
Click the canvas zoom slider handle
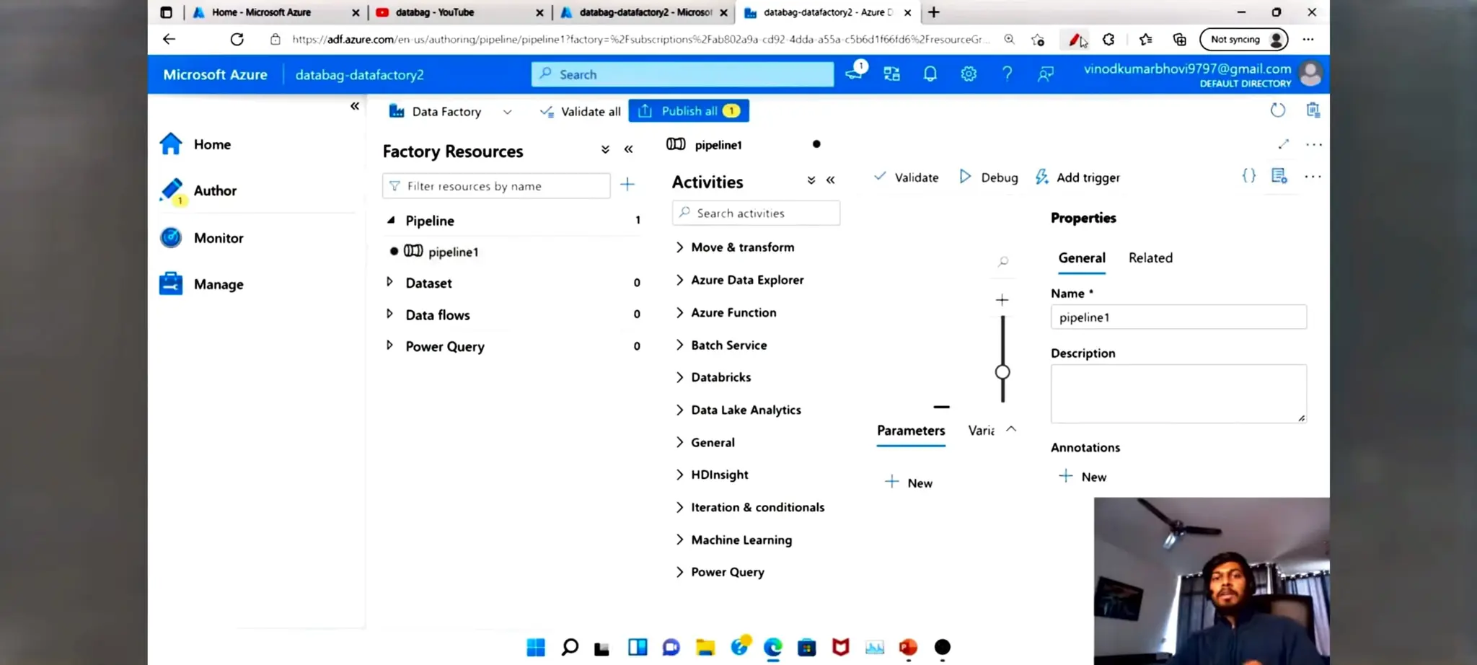(x=1002, y=372)
